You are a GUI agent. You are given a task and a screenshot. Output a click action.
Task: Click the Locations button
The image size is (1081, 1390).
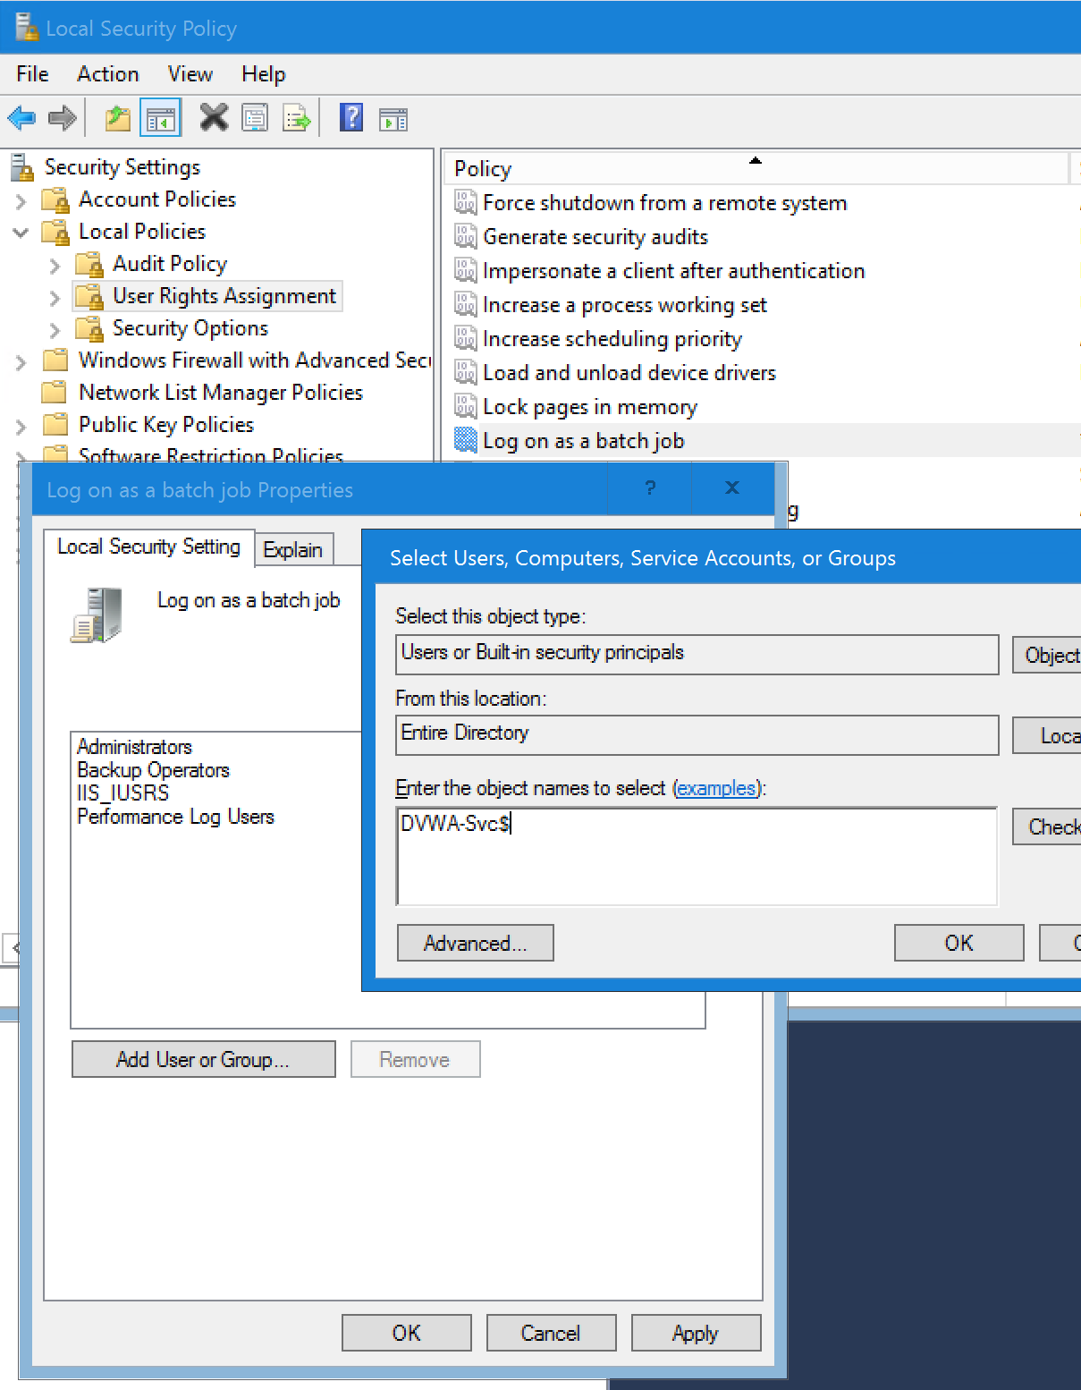(1047, 735)
